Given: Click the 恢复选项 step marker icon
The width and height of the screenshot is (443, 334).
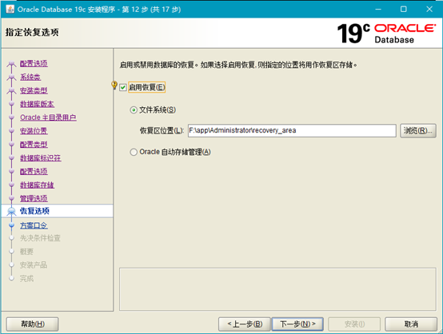Looking at the screenshot, I should (11, 211).
